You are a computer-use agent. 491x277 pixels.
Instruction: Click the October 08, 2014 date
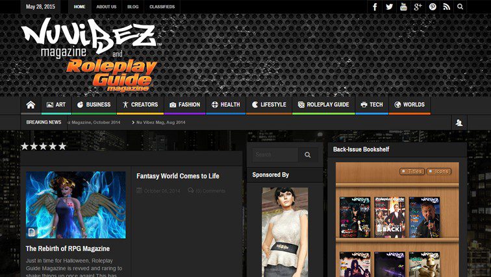tap(162, 191)
